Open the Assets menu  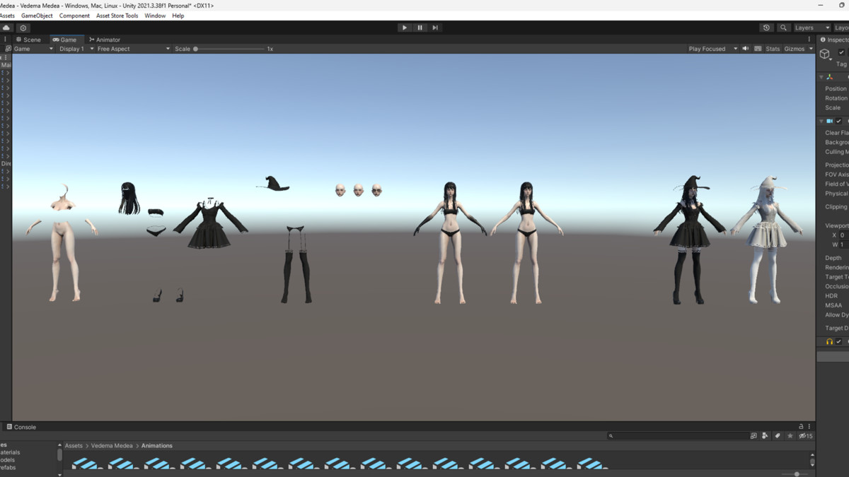pos(7,16)
